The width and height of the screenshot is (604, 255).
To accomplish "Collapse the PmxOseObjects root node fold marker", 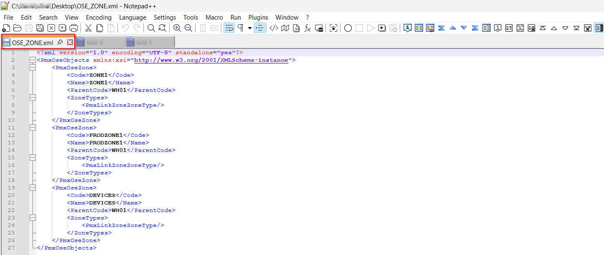I will pyautogui.click(x=33, y=60).
